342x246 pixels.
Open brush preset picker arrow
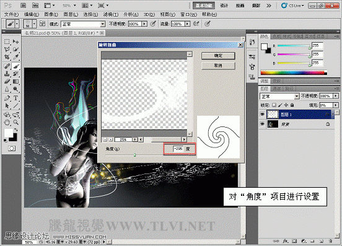point(34,24)
